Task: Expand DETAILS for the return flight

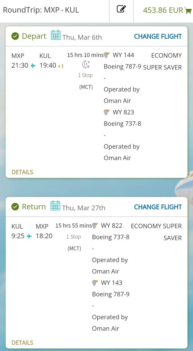Action: [22, 342]
